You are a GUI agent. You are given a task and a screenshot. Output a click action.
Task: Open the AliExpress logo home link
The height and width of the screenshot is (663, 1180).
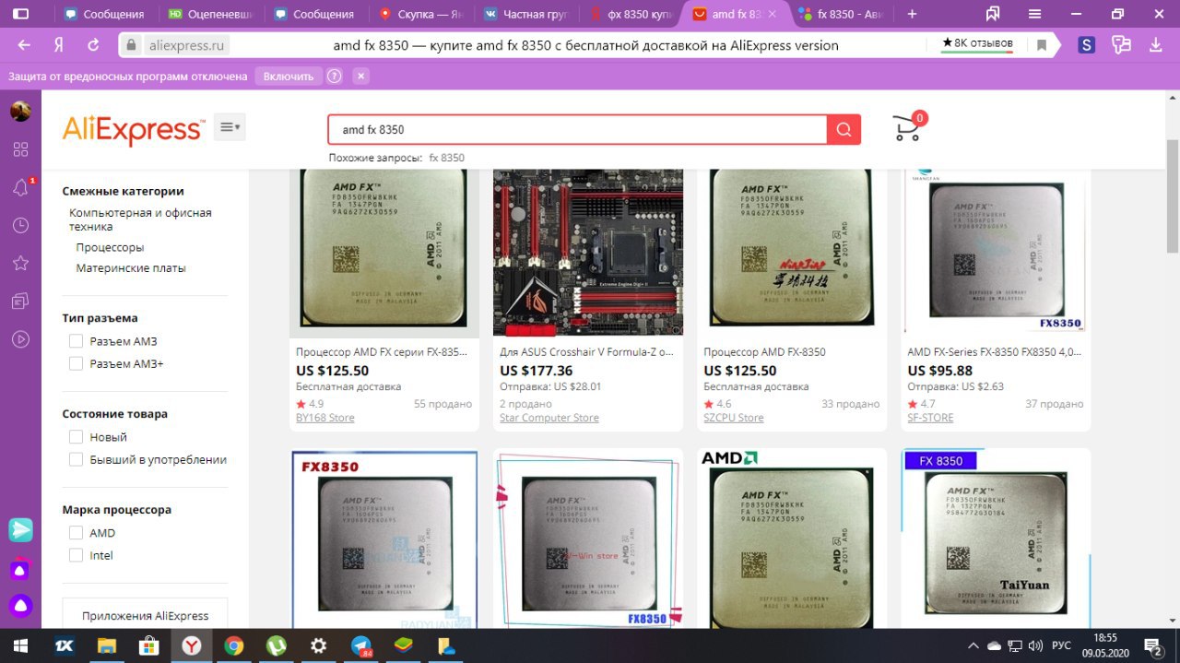coord(134,130)
